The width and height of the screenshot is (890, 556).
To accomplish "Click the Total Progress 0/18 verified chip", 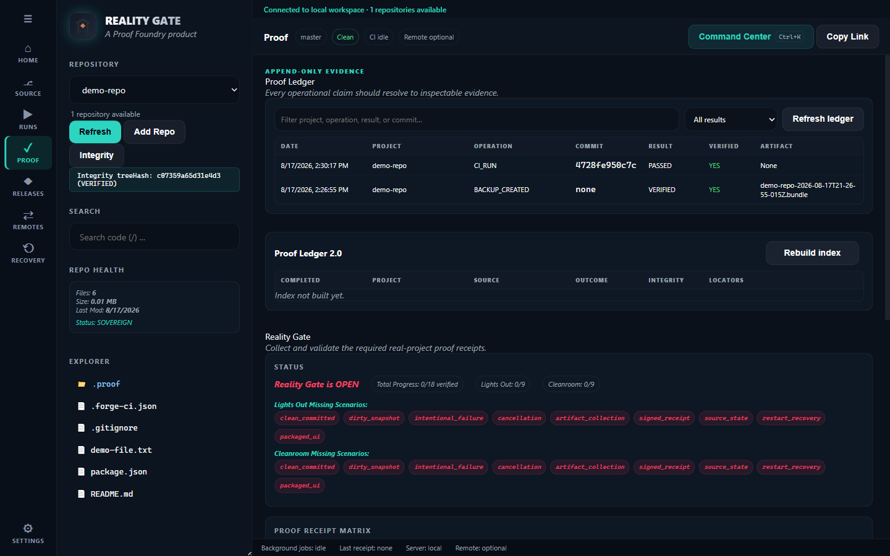I will tap(417, 384).
